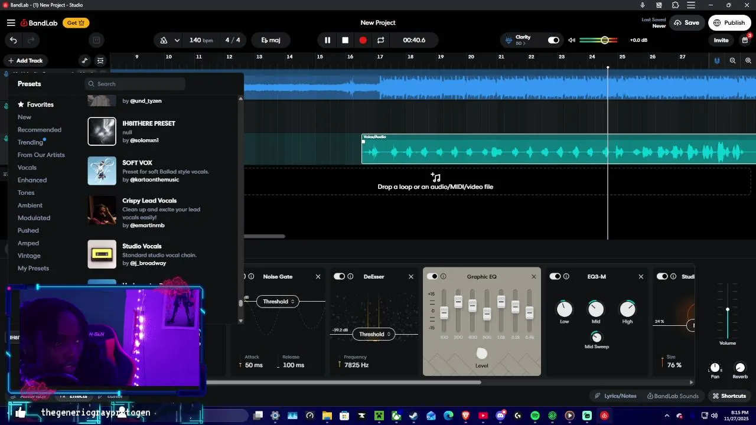Open the Noise Gate Threshold parameter selector
Viewport: 756px width, 425px height.
pyautogui.click(x=278, y=302)
